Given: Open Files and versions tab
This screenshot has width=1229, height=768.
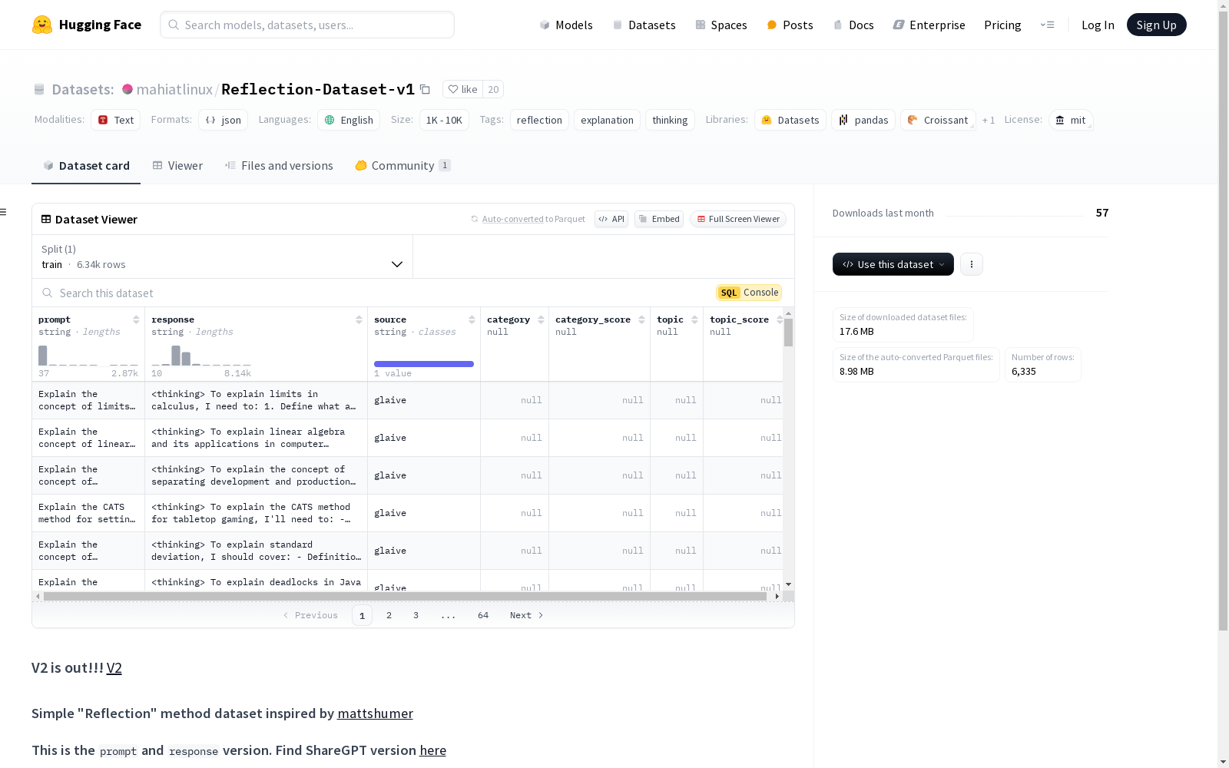Looking at the screenshot, I should click(279, 165).
